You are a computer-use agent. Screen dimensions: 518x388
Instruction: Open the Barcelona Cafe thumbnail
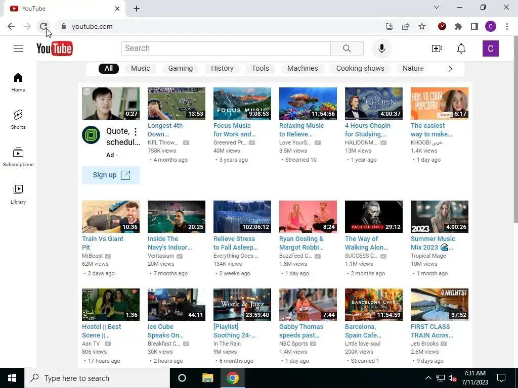tap(374, 305)
